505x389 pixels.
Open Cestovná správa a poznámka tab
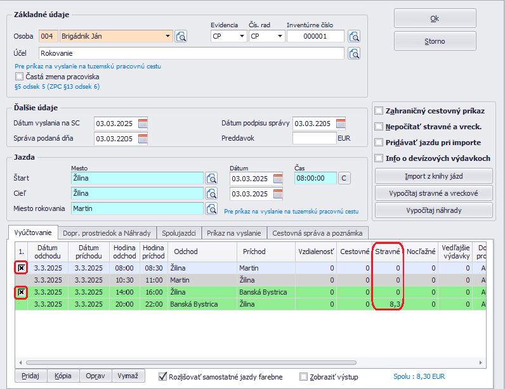pyautogui.click(x=318, y=233)
